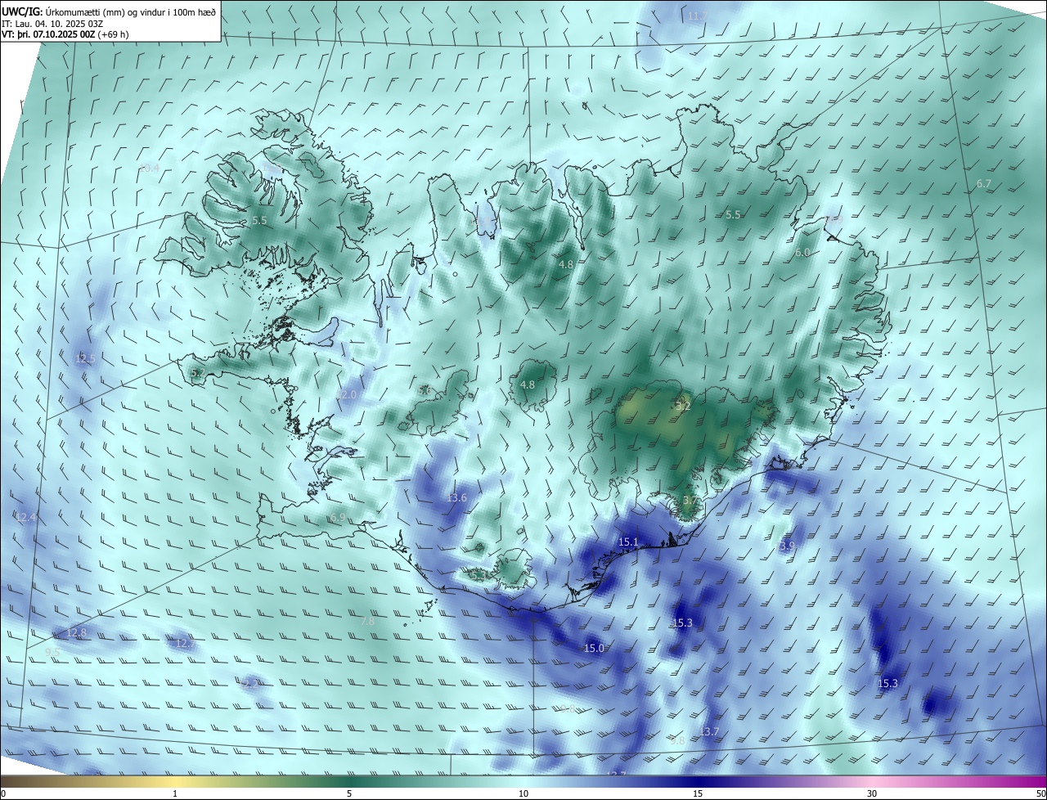The height and width of the screenshot is (800, 1047).
Task: Click the 7.8 value label
Action: pos(367,622)
